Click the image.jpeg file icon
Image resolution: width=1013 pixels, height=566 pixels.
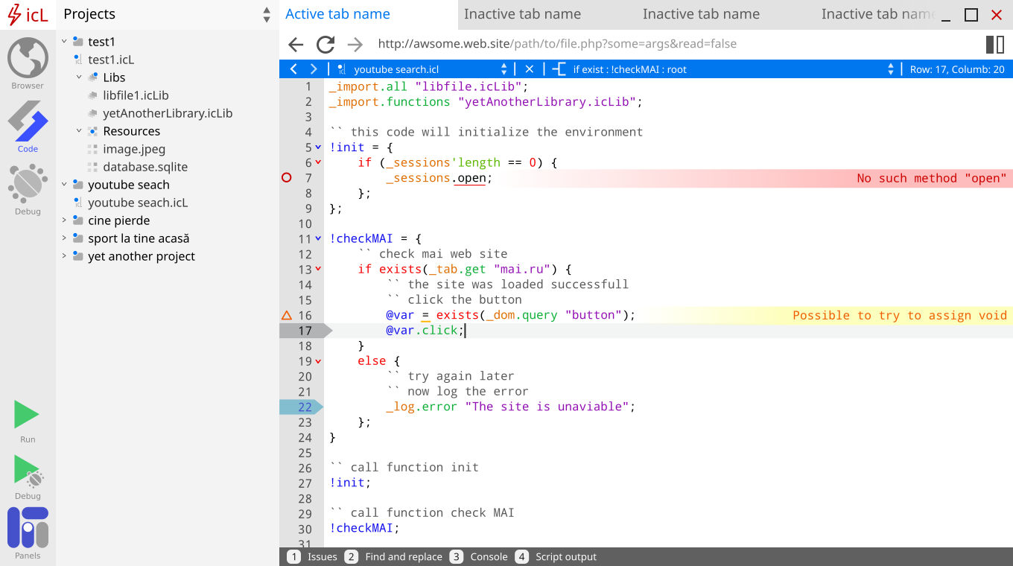[92, 149]
